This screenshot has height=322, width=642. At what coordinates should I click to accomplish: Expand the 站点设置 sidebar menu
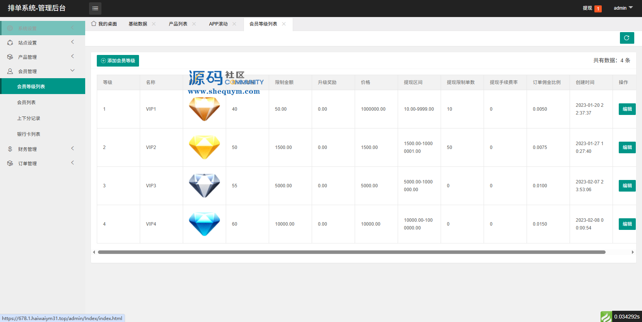(43, 43)
